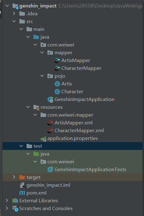This screenshot has width=144, height=216.
Task: Select the External Libraries label
Action: click(x=39, y=201)
